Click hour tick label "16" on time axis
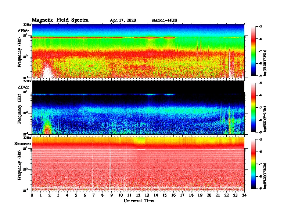Screen dimensions: 291x224 tap(173, 195)
